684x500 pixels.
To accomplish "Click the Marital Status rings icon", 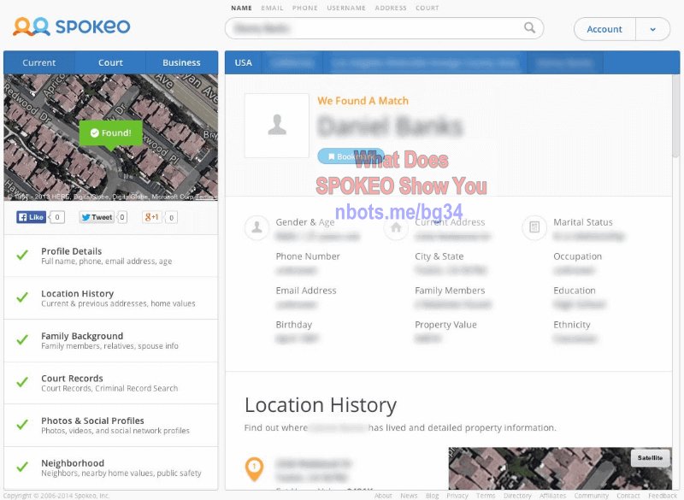I will pyautogui.click(x=534, y=227).
